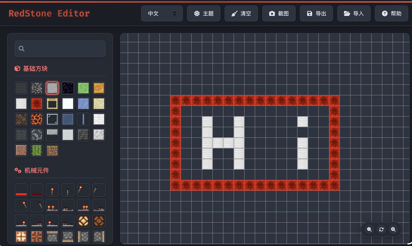Image resolution: width=412 pixels, height=246 pixels.
Task: Select the lit redstone torch element
Action: [52, 190]
